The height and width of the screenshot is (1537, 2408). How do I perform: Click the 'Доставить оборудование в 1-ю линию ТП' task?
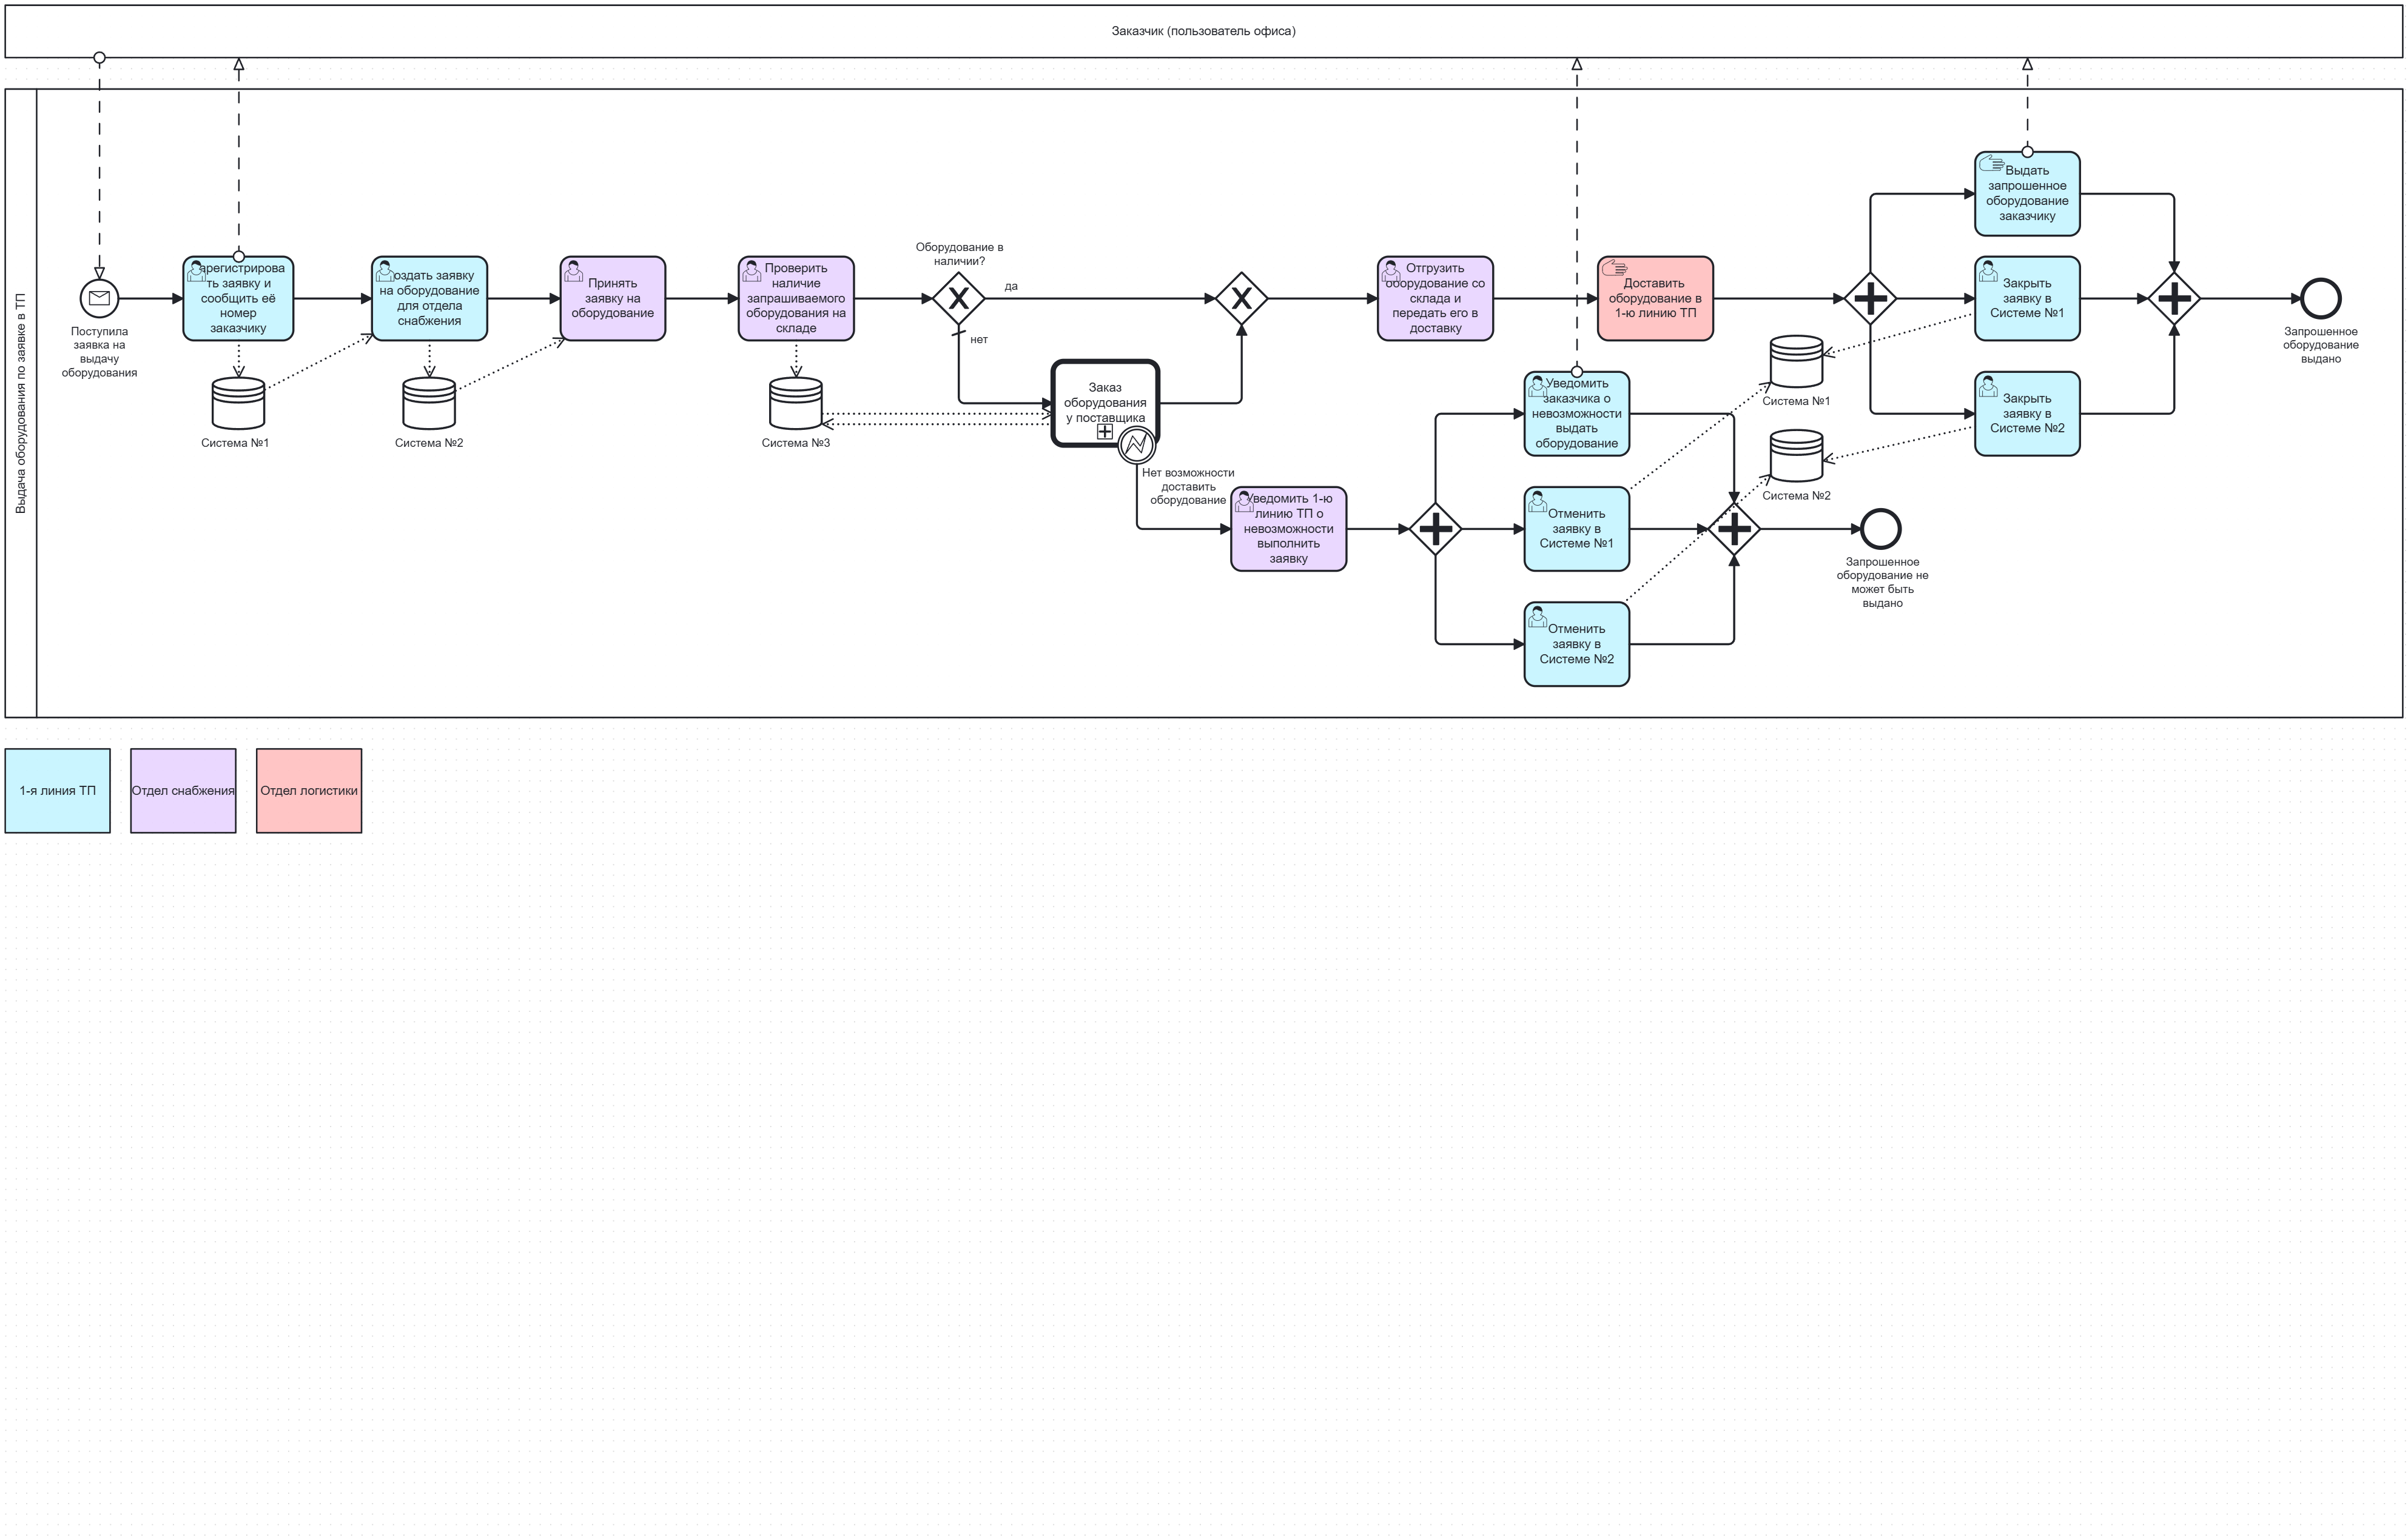click(x=1655, y=298)
